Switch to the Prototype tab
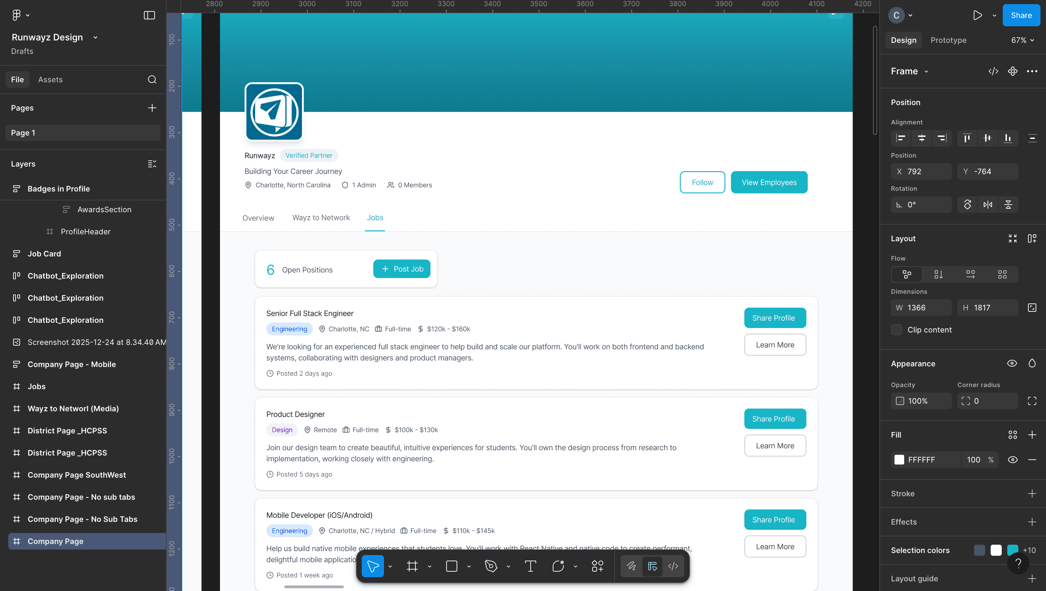 [x=948, y=40]
